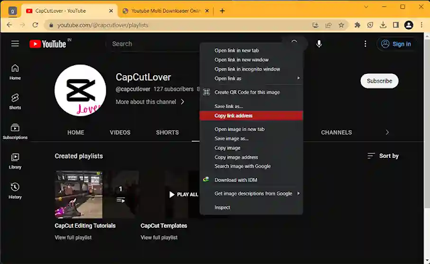
Task: Open 'CapCut Templates' title link
Action: 164,226
